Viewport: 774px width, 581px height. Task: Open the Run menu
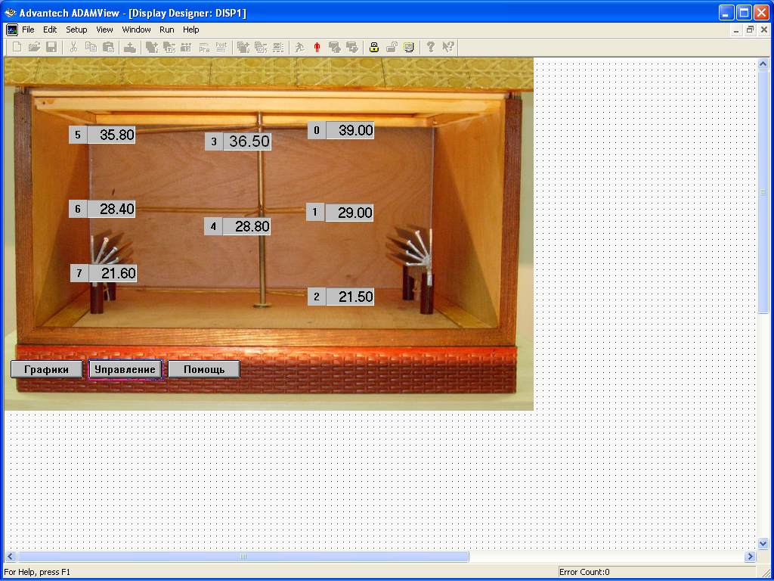pos(167,30)
